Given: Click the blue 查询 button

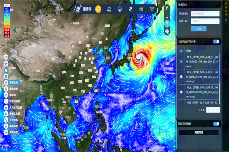Looking at the screenshot, I should tap(199, 28).
